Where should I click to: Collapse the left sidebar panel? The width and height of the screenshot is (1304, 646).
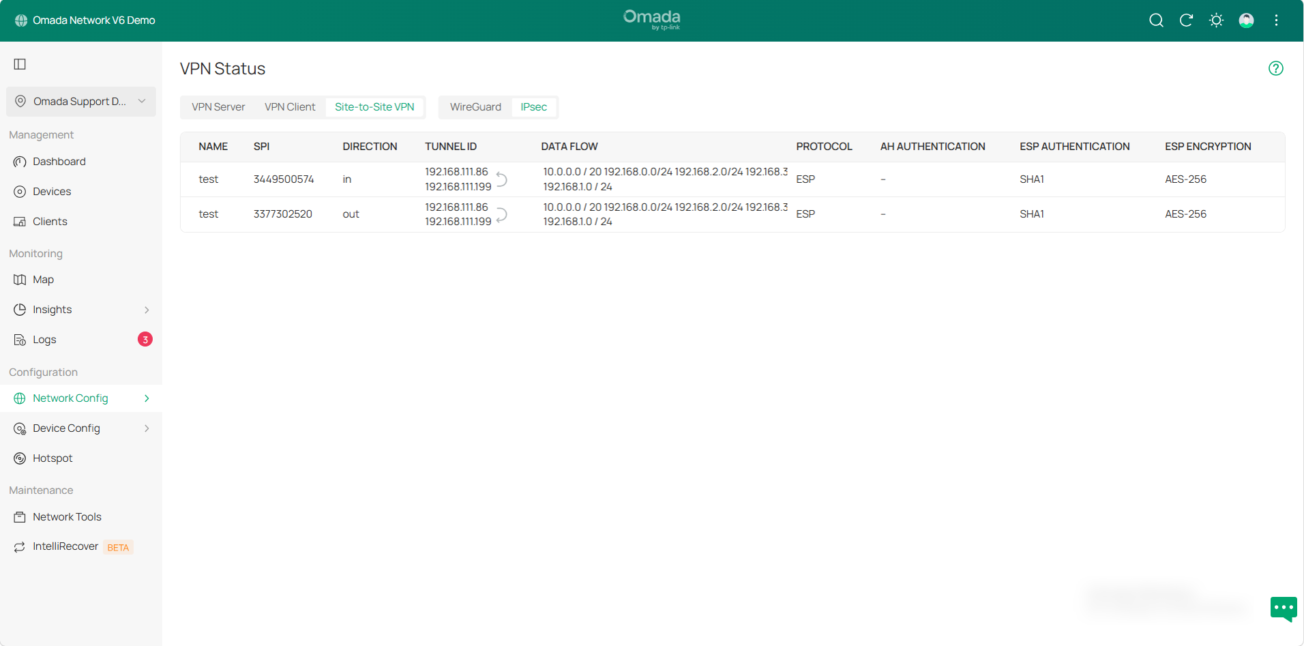coord(19,63)
